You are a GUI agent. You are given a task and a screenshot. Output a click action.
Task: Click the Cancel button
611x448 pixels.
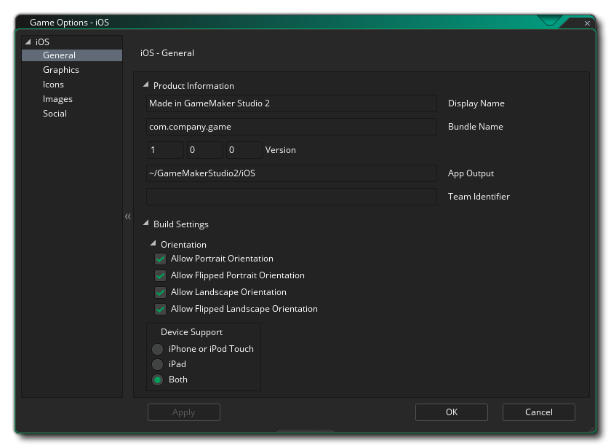538,412
